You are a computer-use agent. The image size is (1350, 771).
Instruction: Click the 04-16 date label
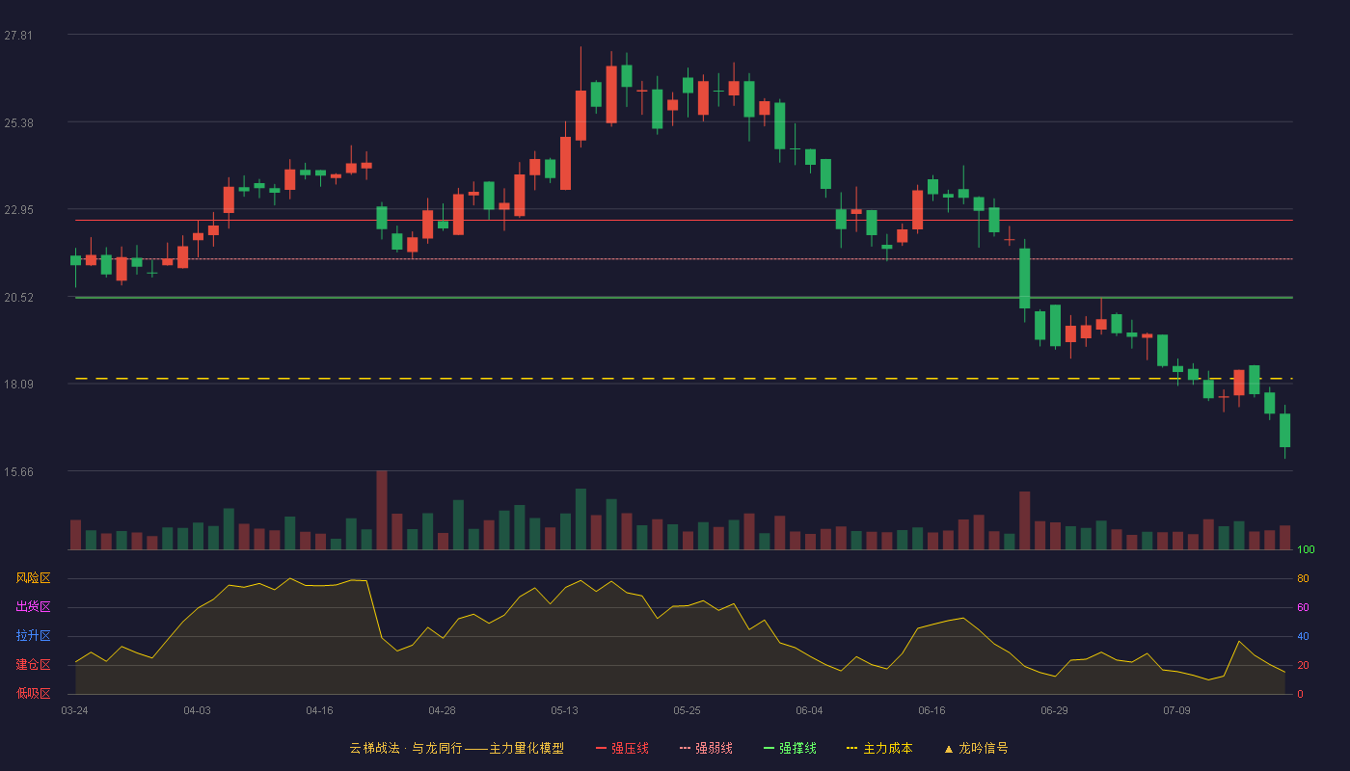pos(320,710)
